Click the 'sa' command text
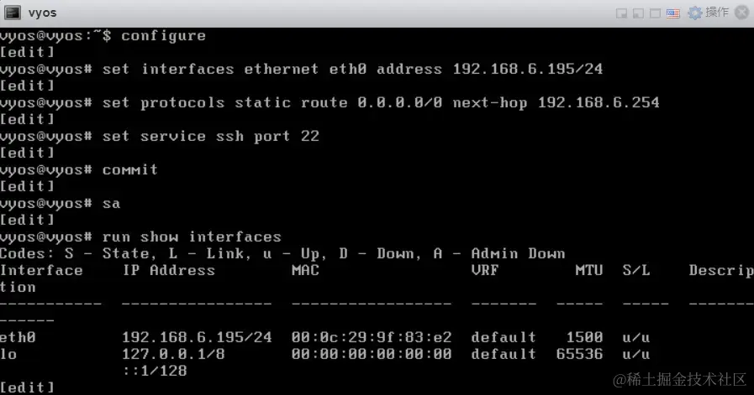This screenshot has height=395, width=754. point(111,204)
